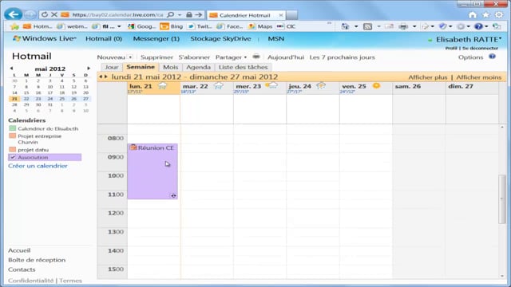The height and width of the screenshot is (287, 511).
Task: Open the Twit.. favorite bookmark
Action: pos(200,26)
